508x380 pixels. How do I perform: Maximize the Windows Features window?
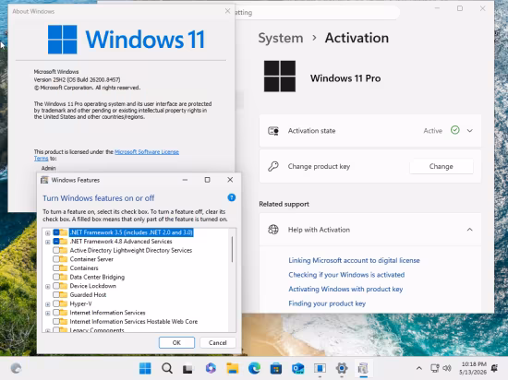[207, 180]
